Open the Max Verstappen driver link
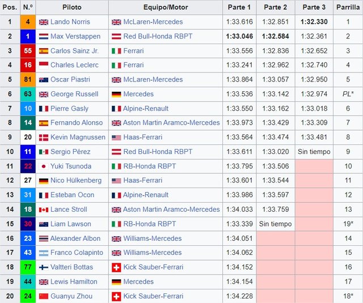This screenshot has width=363, height=303. [x=75, y=36]
